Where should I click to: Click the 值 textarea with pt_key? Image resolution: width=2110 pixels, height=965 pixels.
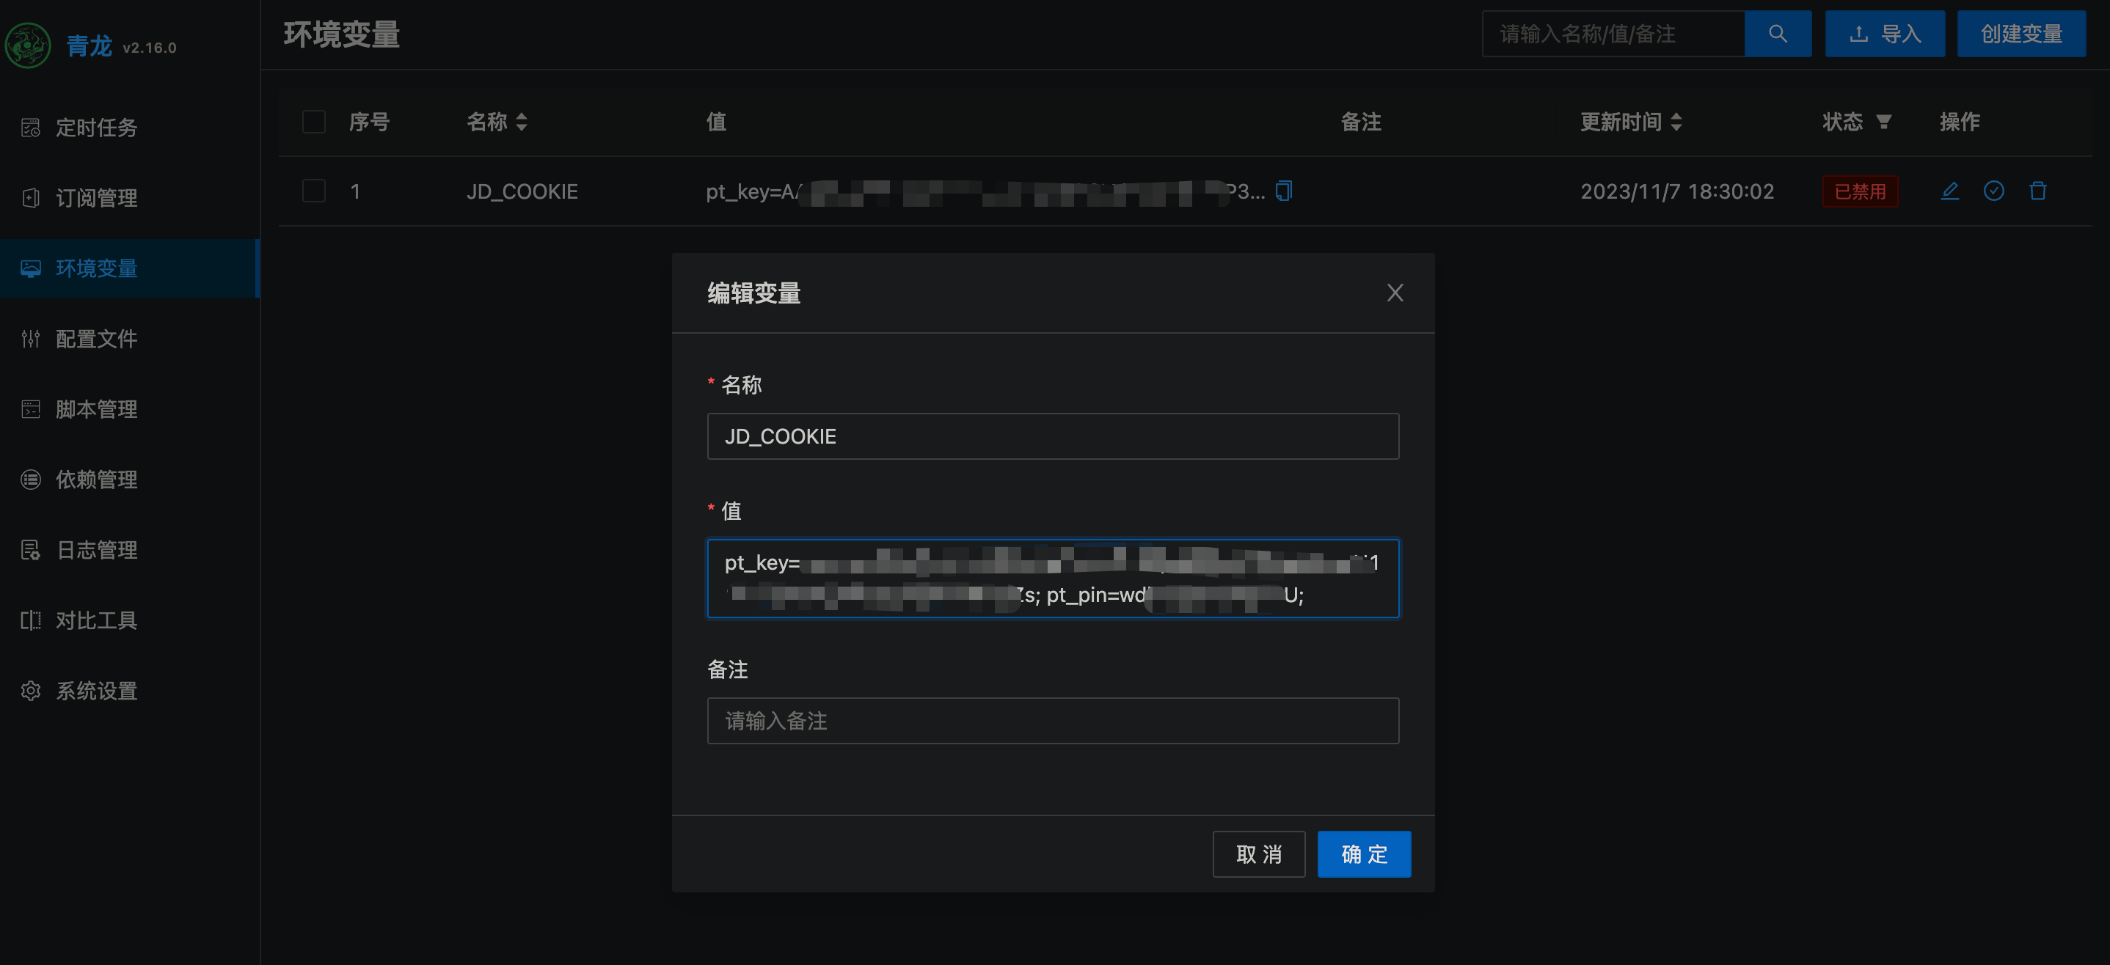[x=1053, y=579]
